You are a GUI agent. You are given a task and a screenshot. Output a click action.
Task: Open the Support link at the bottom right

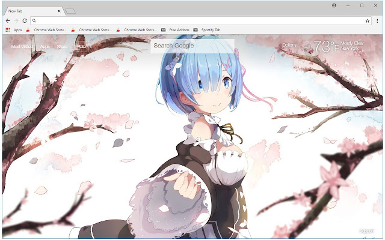[x=367, y=231]
